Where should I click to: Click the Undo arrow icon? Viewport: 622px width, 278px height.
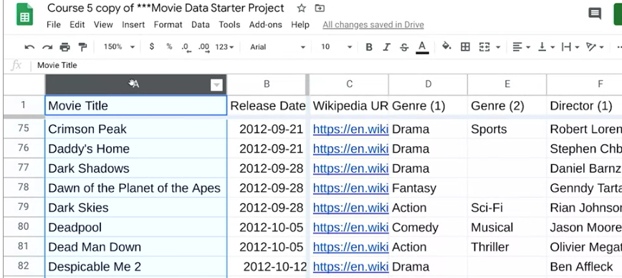(x=29, y=47)
